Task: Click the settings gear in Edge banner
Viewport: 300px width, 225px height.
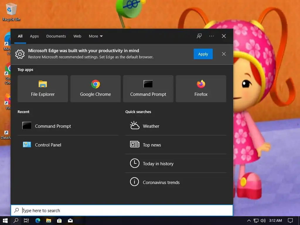Action: (x=20, y=54)
